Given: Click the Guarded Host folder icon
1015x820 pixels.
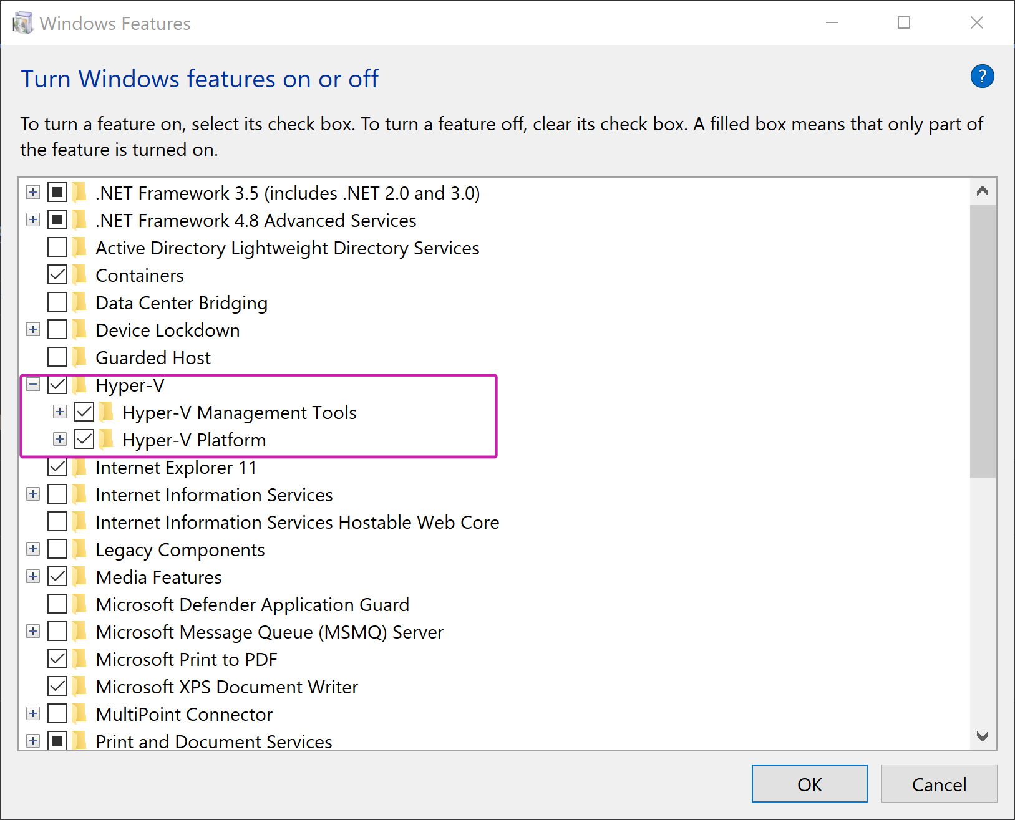Looking at the screenshot, I should pos(80,357).
